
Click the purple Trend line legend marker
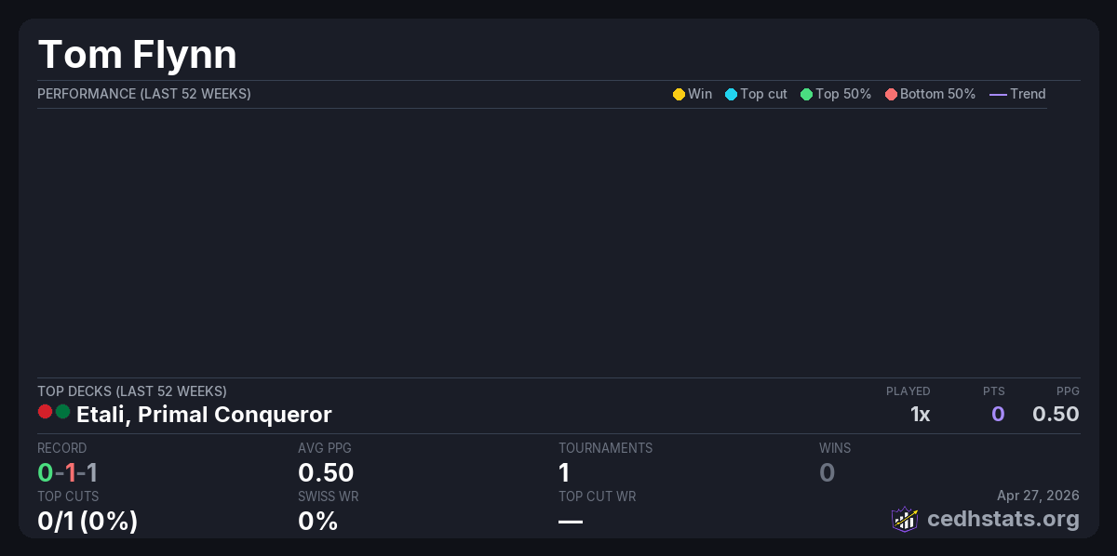[998, 94]
